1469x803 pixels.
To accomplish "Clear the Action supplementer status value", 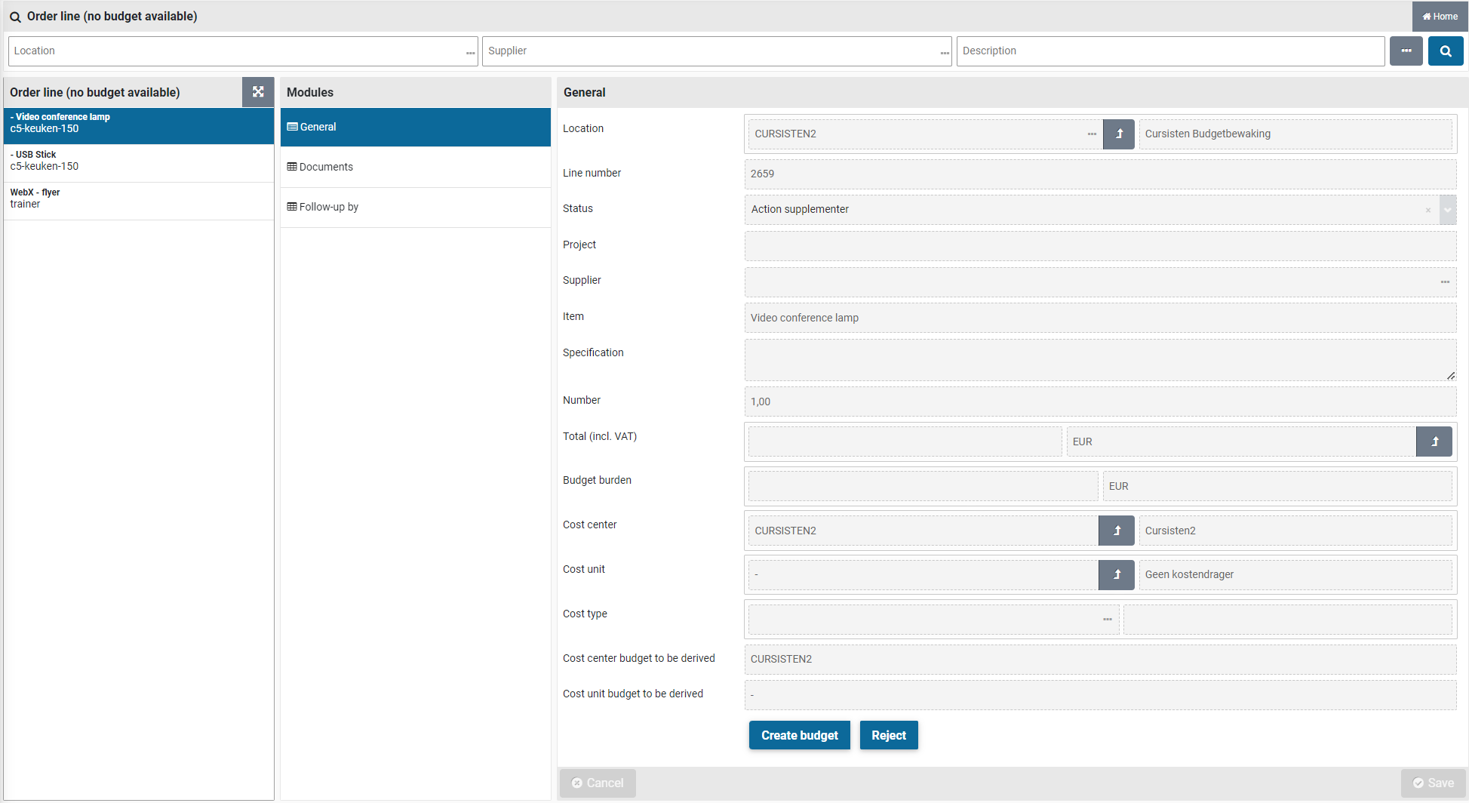I will [1428, 211].
